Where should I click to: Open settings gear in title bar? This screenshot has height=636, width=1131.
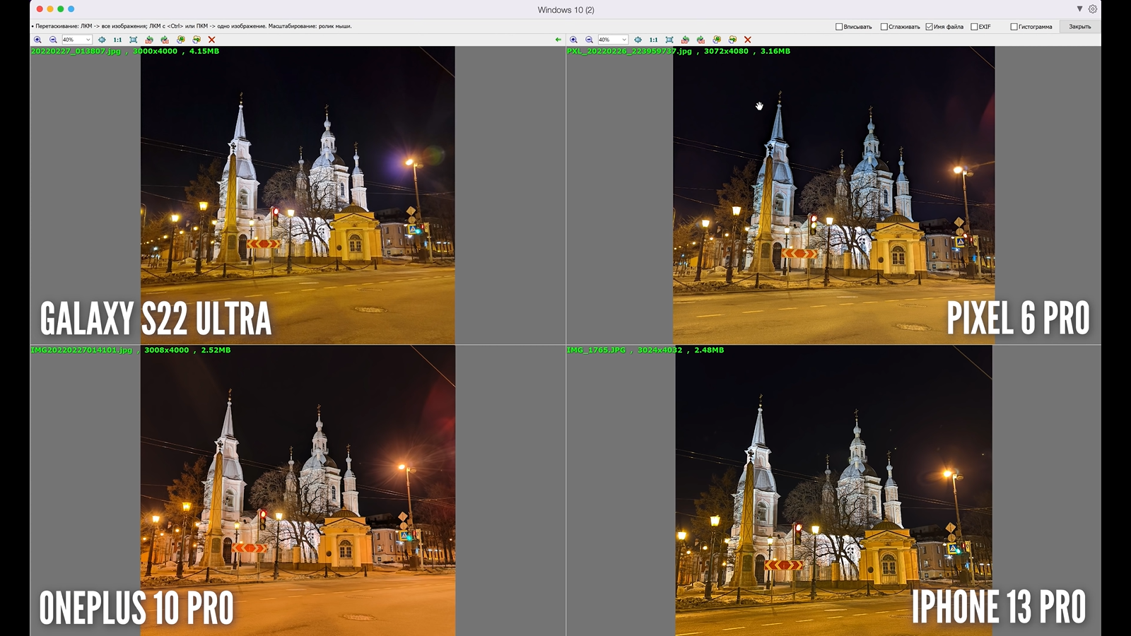pos(1093,9)
